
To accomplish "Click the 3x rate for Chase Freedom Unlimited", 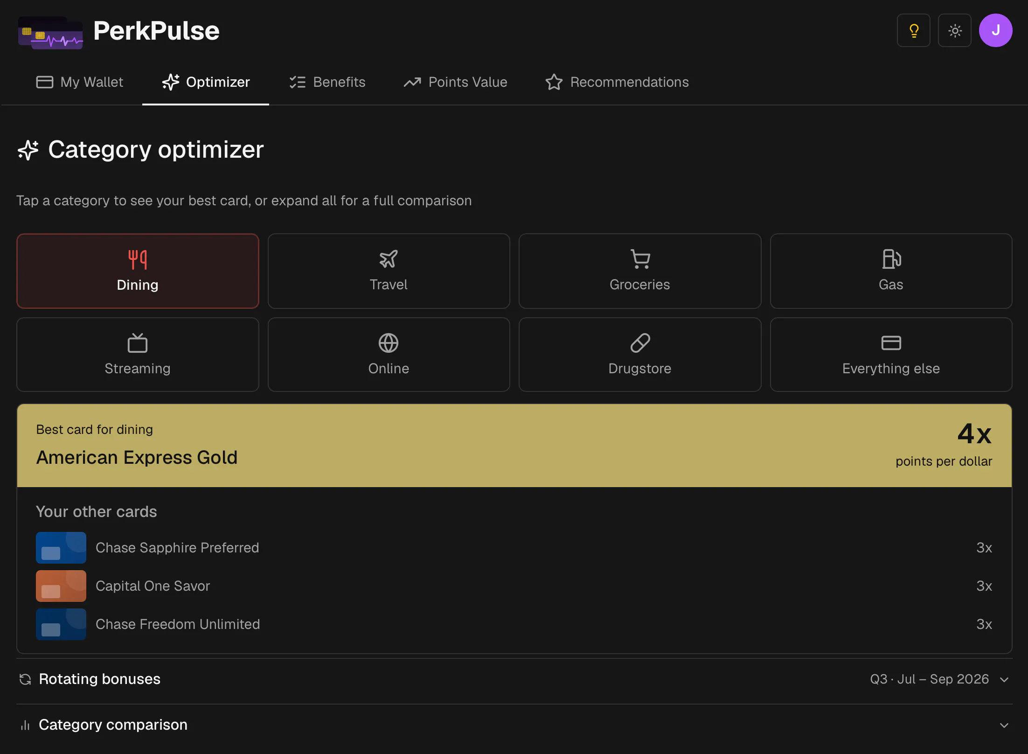I will click(984, 624).
